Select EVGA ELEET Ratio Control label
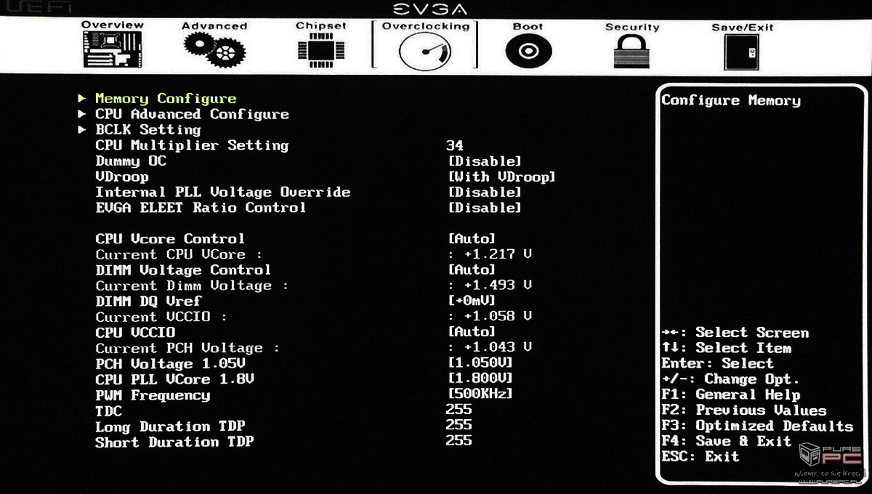 tap(201, 208)
